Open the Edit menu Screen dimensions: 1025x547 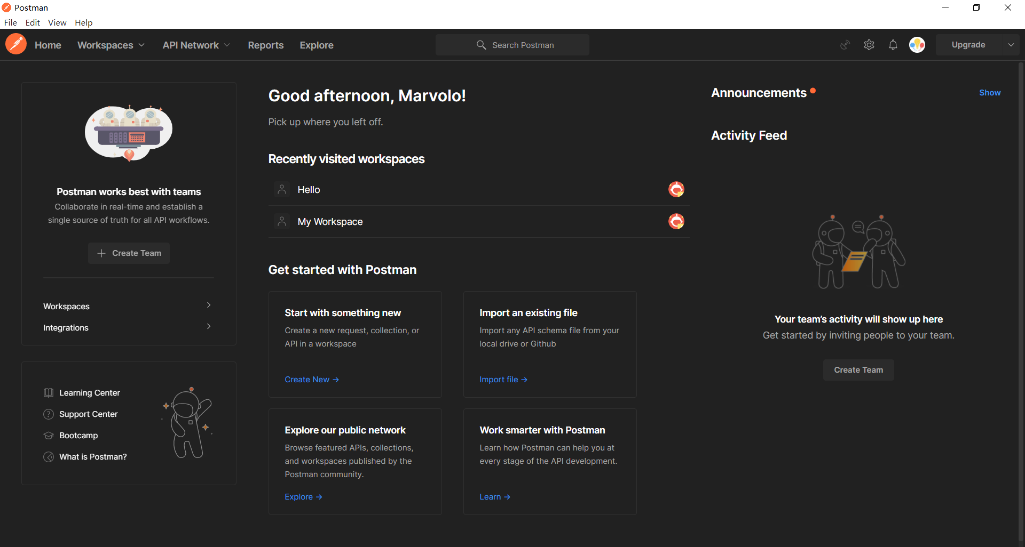pyautogui.click(x=33, y=22)
